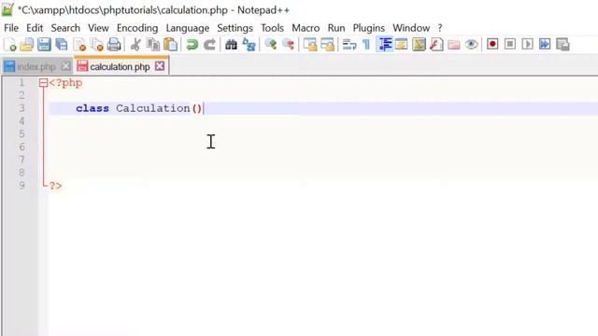
Task: Open Find using the binoculars icon
Action: pyautogui.click(x=231, y=45)
